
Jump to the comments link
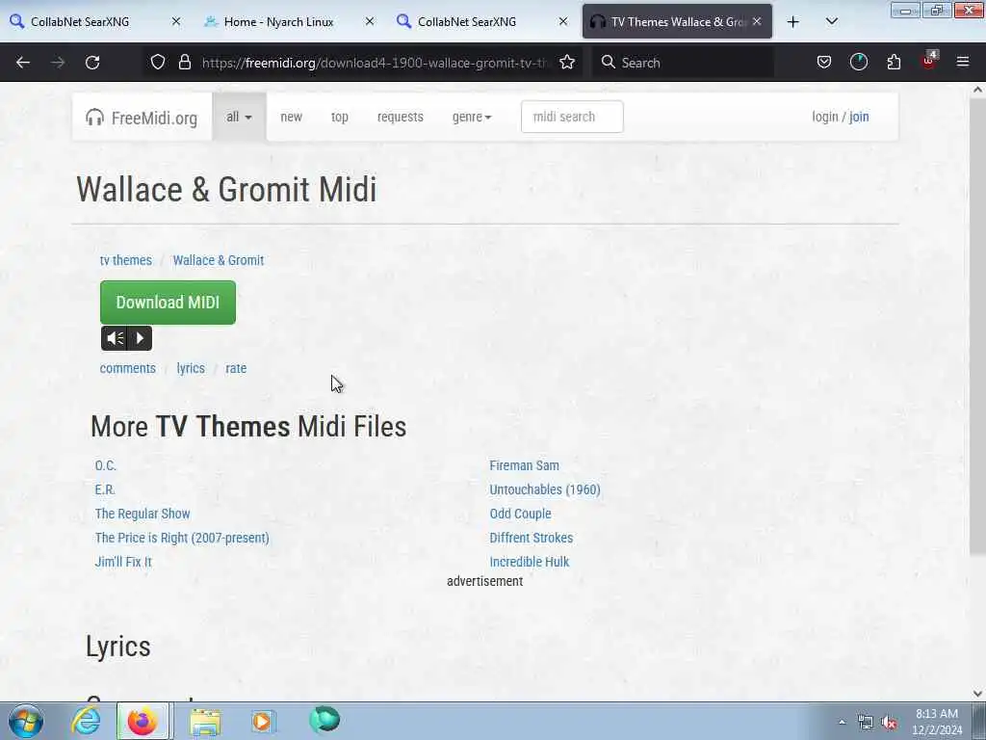128,368
